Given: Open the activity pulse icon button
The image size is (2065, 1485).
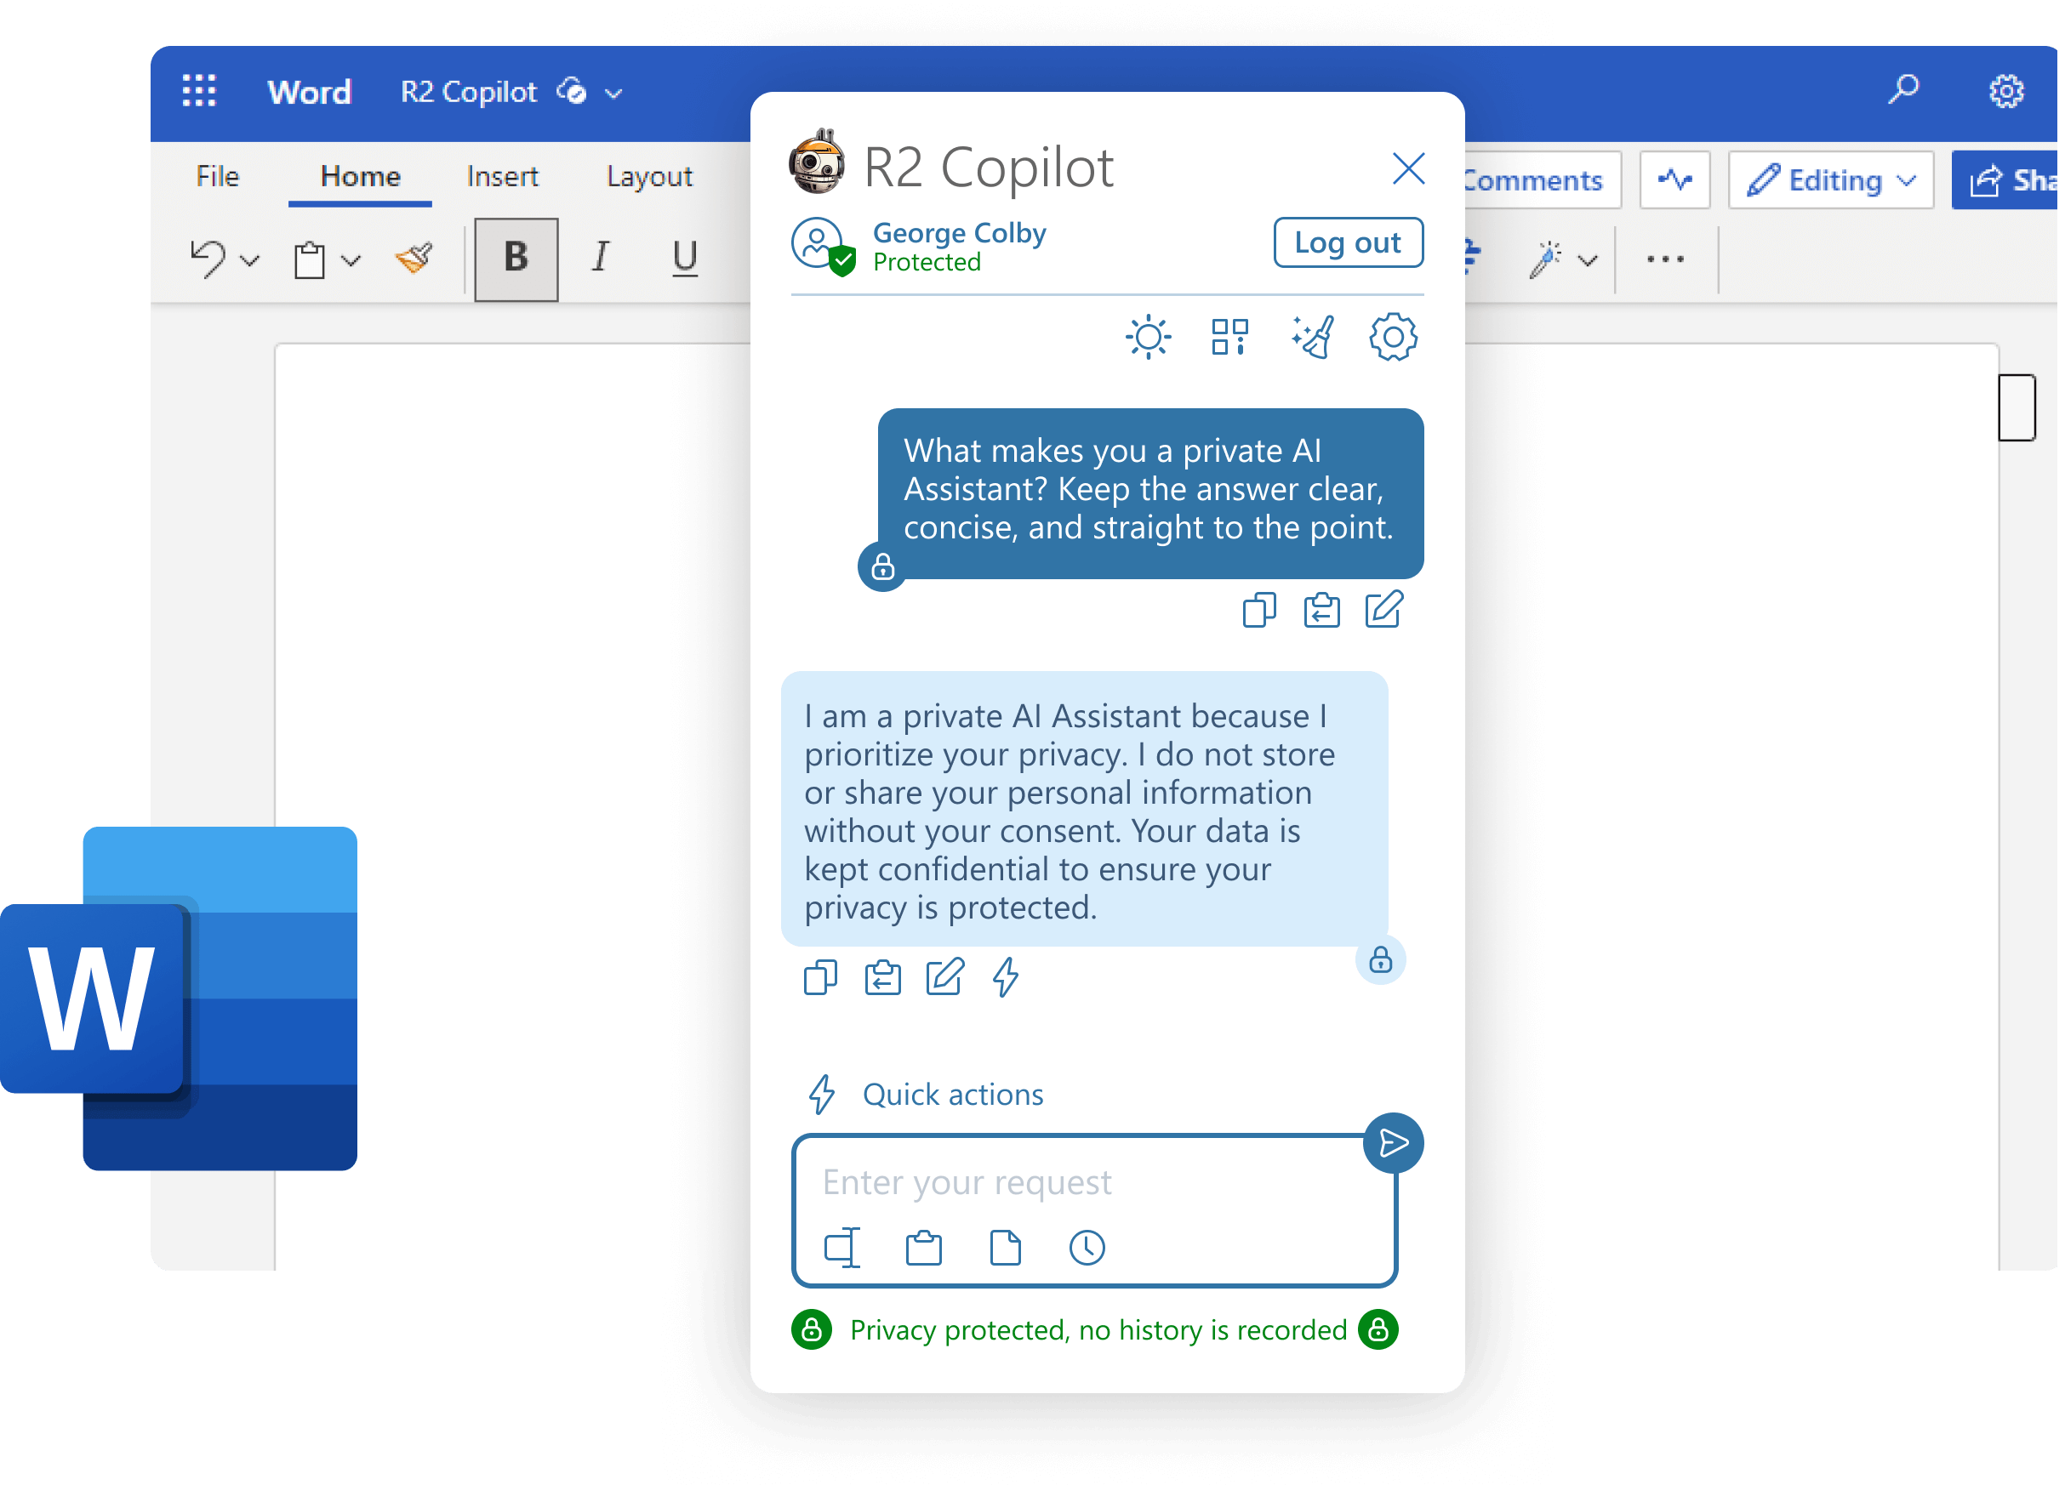Looking at the screenshot, I should (1674, 180).
